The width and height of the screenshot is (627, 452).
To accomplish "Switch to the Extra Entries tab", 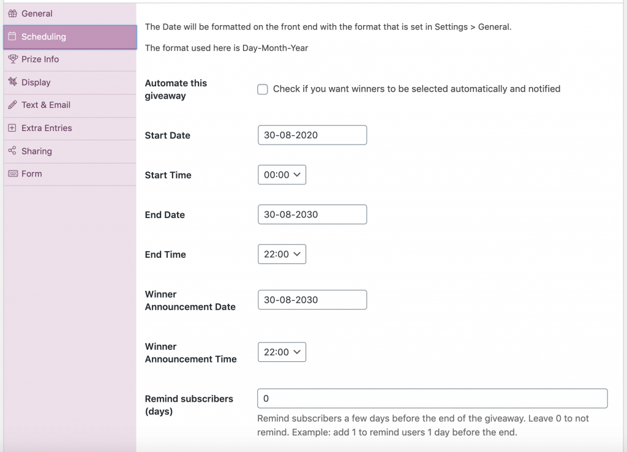I will click(x=70, y=129).
